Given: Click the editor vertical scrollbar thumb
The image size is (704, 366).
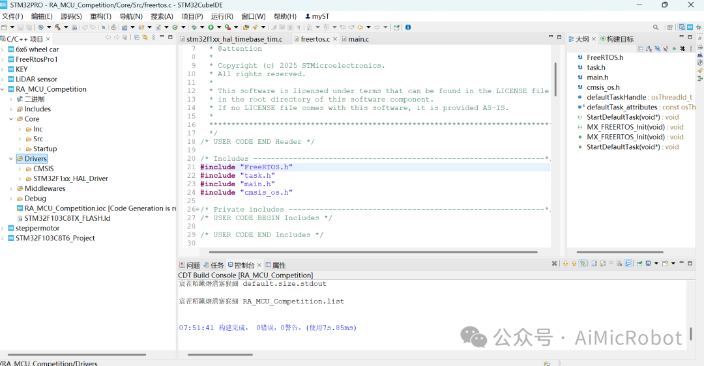Looking at the screenshot, I should point(555,79).
